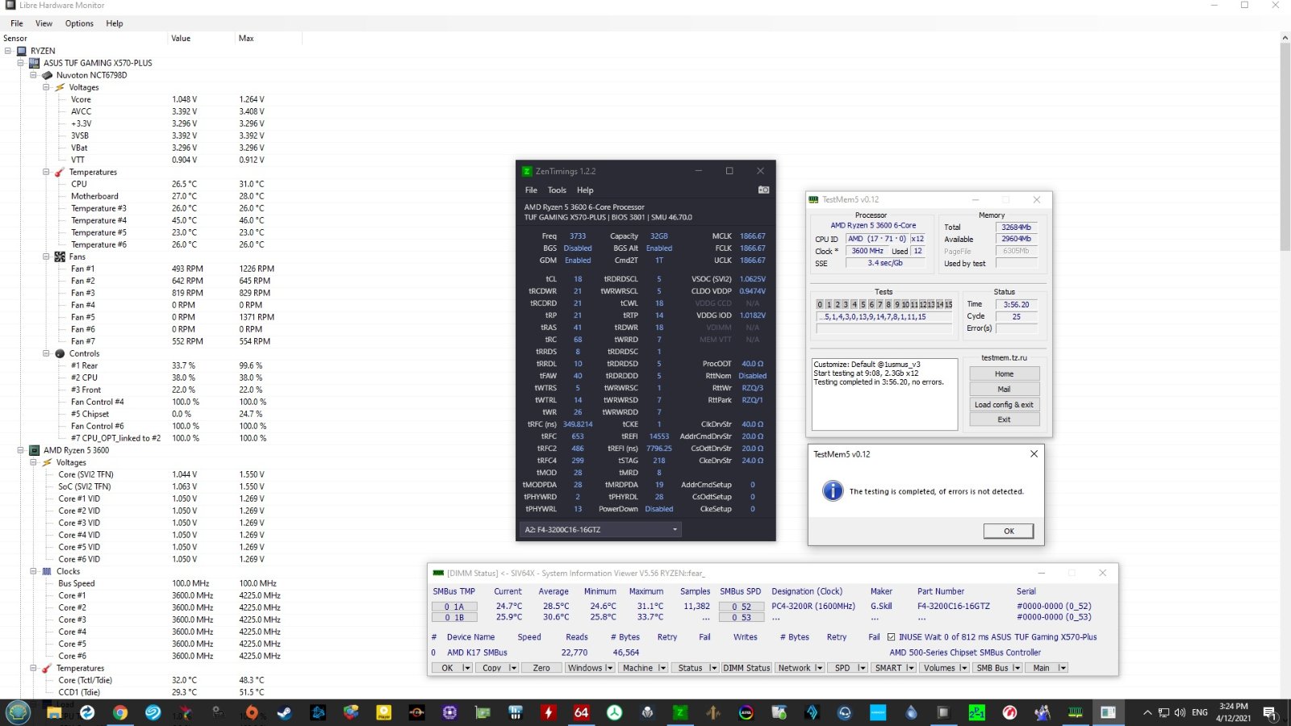The width and height of the screenshot is (1291, 726).
Task: Toggle the 0 53 SMBus SPD button
Action: (741, 617)
